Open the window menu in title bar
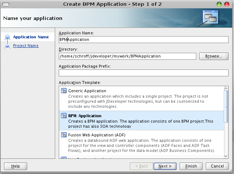The height and width of the screenshot is (174, 234). pos(5,4)
